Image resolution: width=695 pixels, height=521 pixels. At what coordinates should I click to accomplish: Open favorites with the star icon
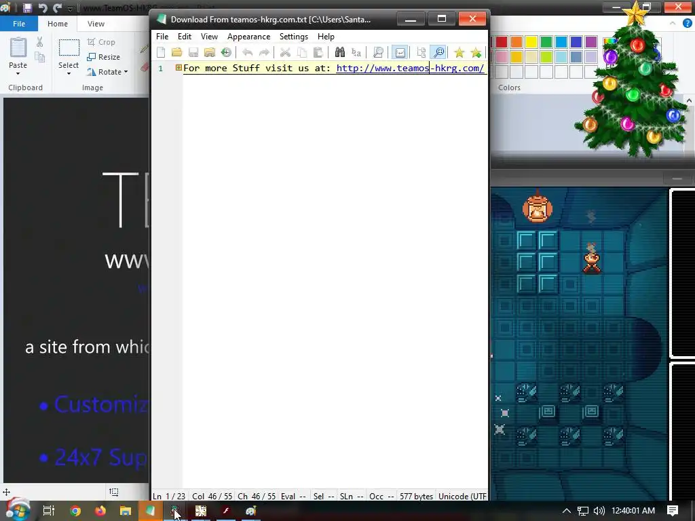click(x=459, y=52)
